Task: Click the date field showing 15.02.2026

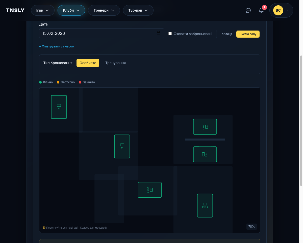Action: [98, 33]
